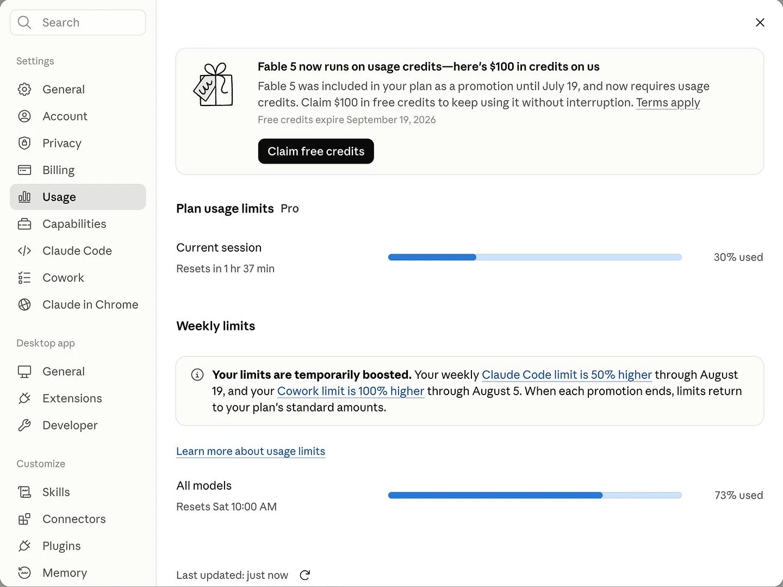Click the Account person icon
Image resolution: width=783 pixels, height=587 pixels.
click(x=24, y=116)
